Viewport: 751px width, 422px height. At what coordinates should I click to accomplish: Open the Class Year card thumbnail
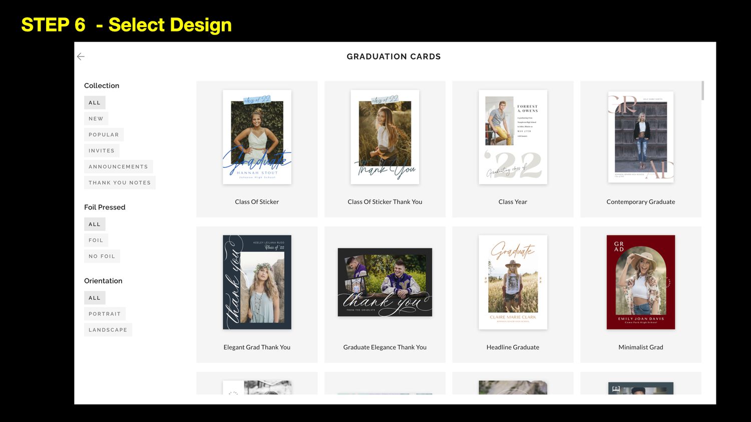[x=513, y=137]
